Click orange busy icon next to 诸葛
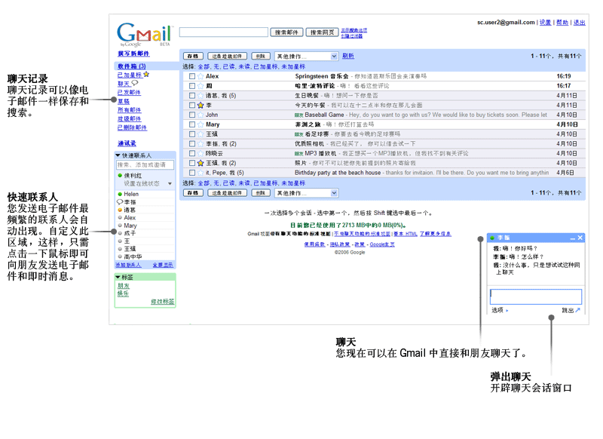 120,210
